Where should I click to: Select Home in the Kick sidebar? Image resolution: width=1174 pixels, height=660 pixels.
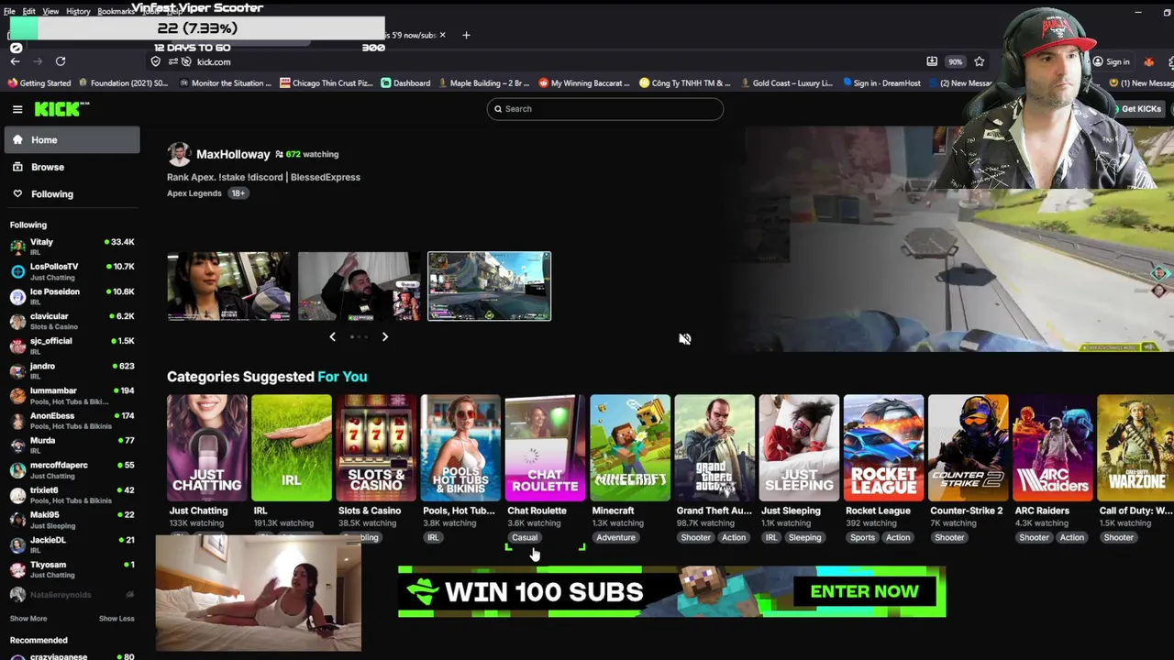(72, 139)
